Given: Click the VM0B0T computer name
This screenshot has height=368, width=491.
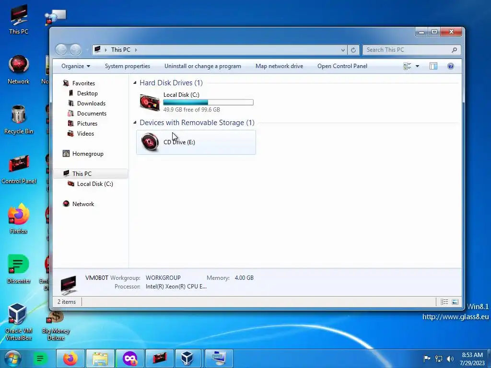Looking at the screenshot, I should (x=97, y=277).
